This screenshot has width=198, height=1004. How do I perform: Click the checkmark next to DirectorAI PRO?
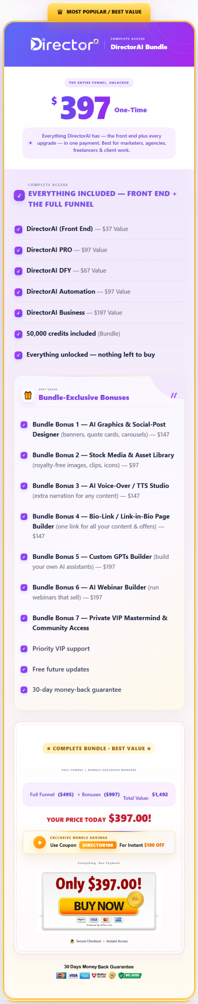coord(18,250)
